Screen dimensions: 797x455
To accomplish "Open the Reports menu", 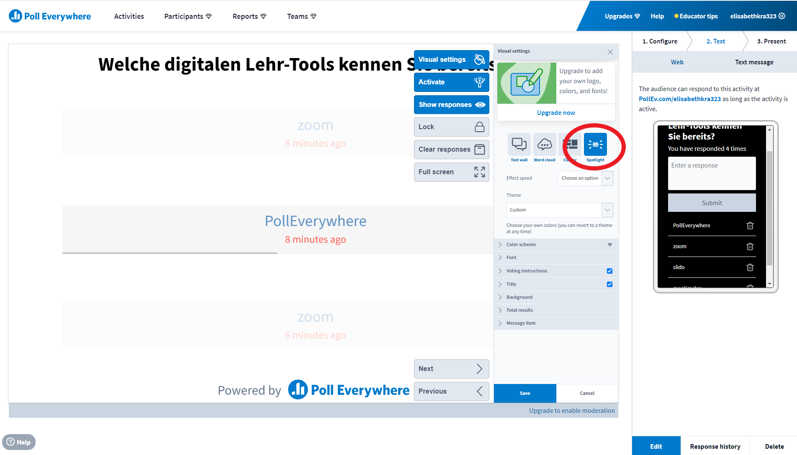I will (249, 16).
